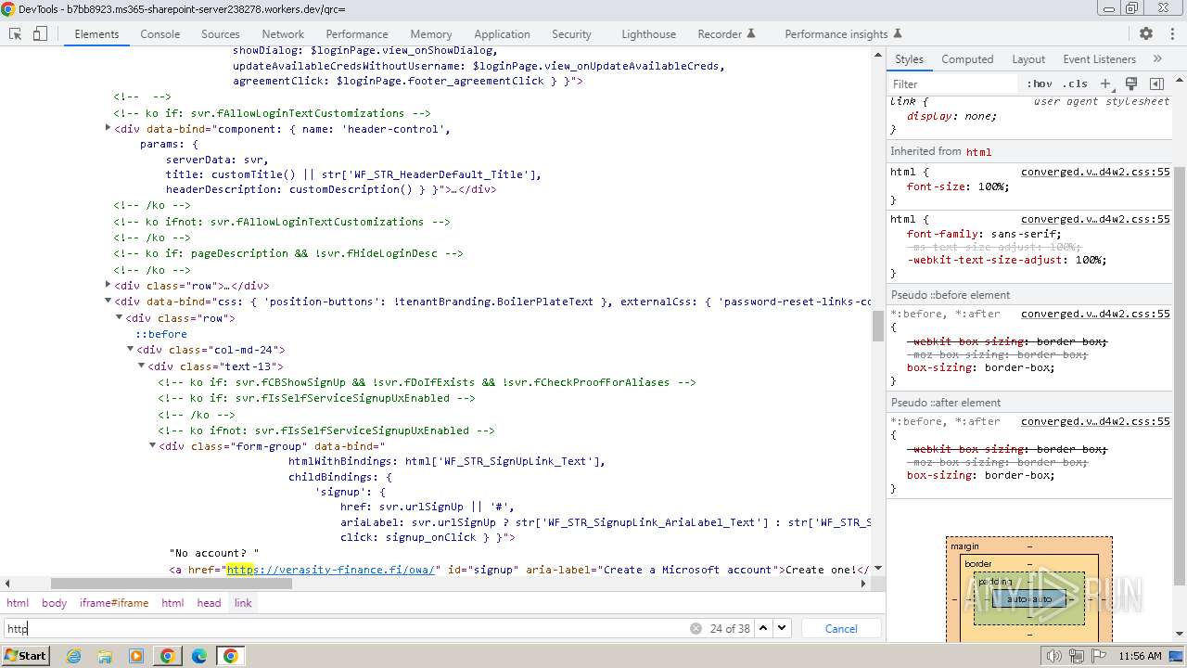Viewport: 1187px width, 668px height.
Task: Open the Lighthouse tab
Action: click(648, 33)
